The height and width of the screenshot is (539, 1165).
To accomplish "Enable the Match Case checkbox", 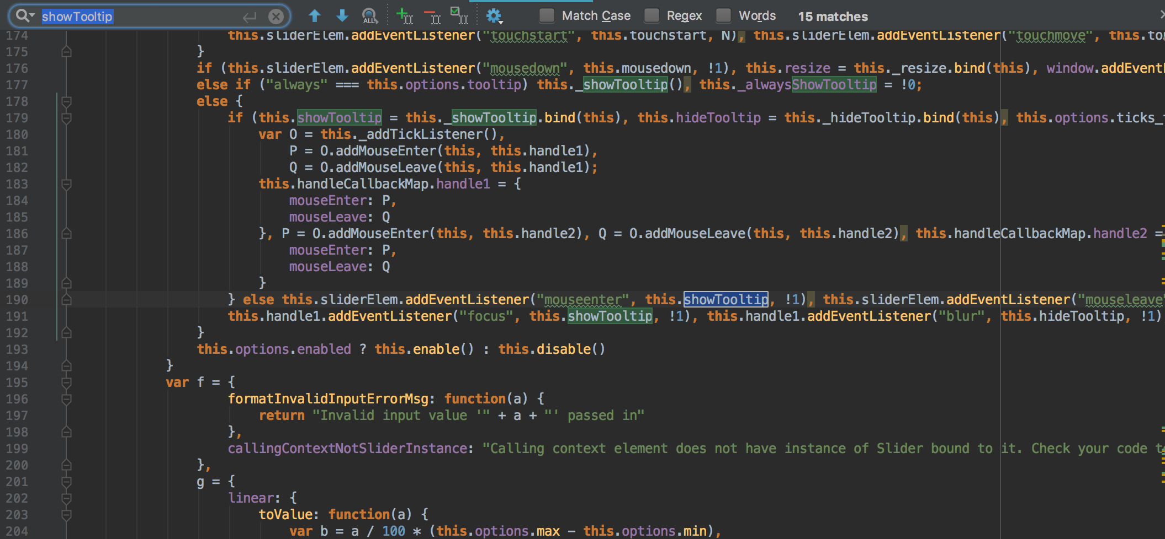I will click(x=547, y=15).
